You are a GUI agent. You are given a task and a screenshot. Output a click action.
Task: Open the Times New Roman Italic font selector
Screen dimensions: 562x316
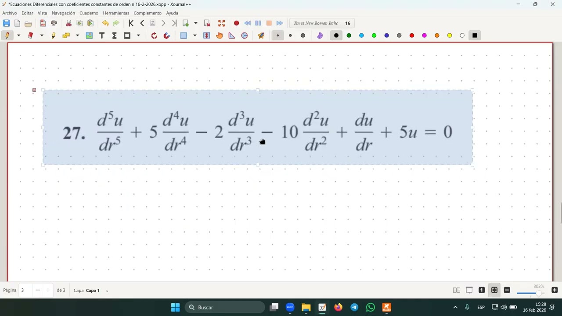[x=322, y=23]
